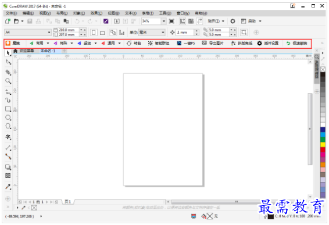
Task: Select the Pick tool arrow
Action: tap(8, 53)
